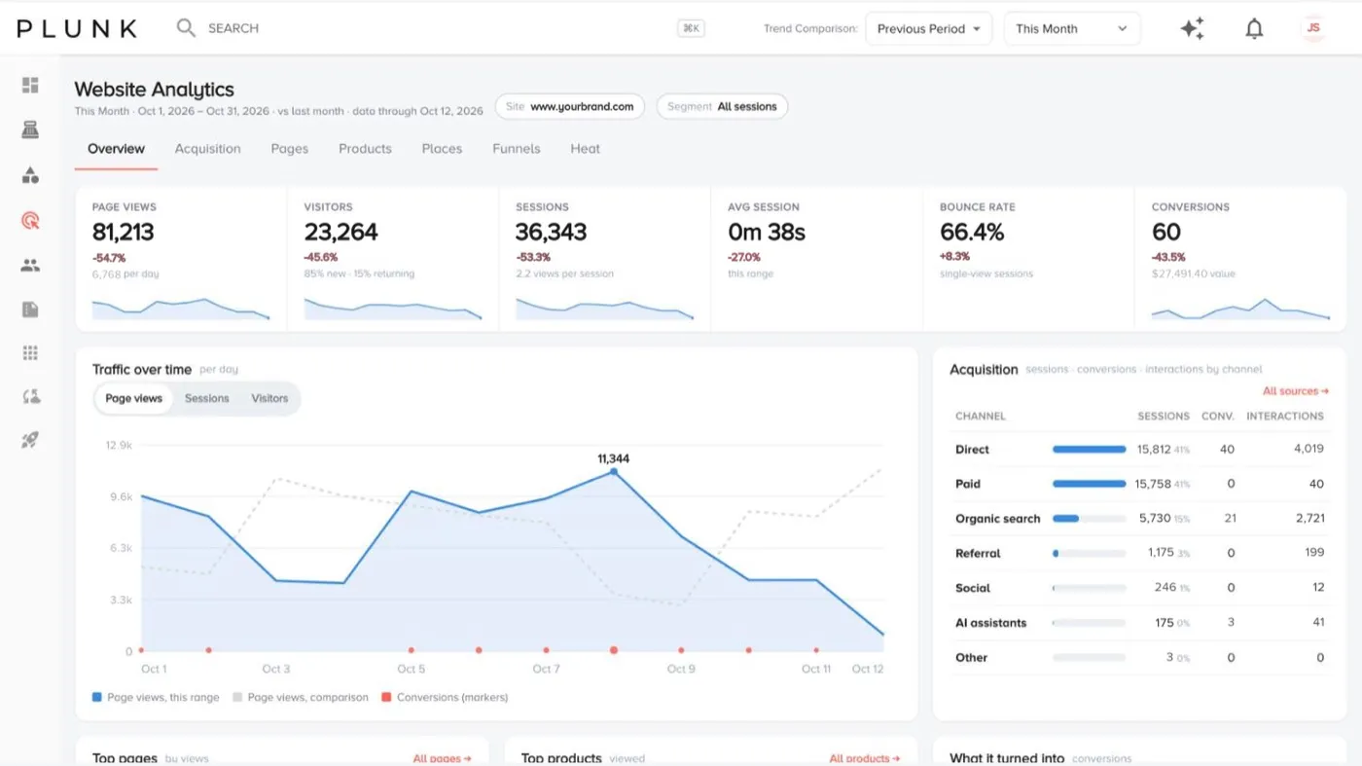Click the 11,344 peak data point

[614, 471]
